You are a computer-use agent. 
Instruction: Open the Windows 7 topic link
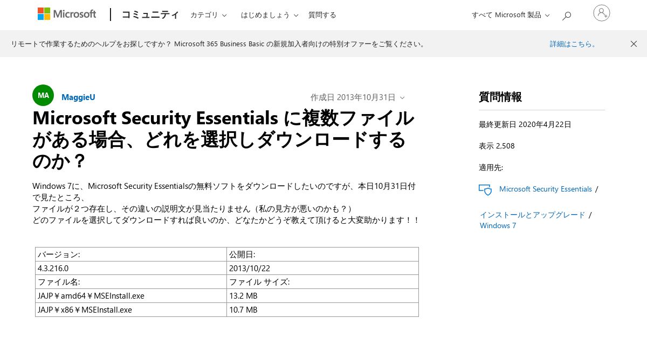click(x=498, y=225)
